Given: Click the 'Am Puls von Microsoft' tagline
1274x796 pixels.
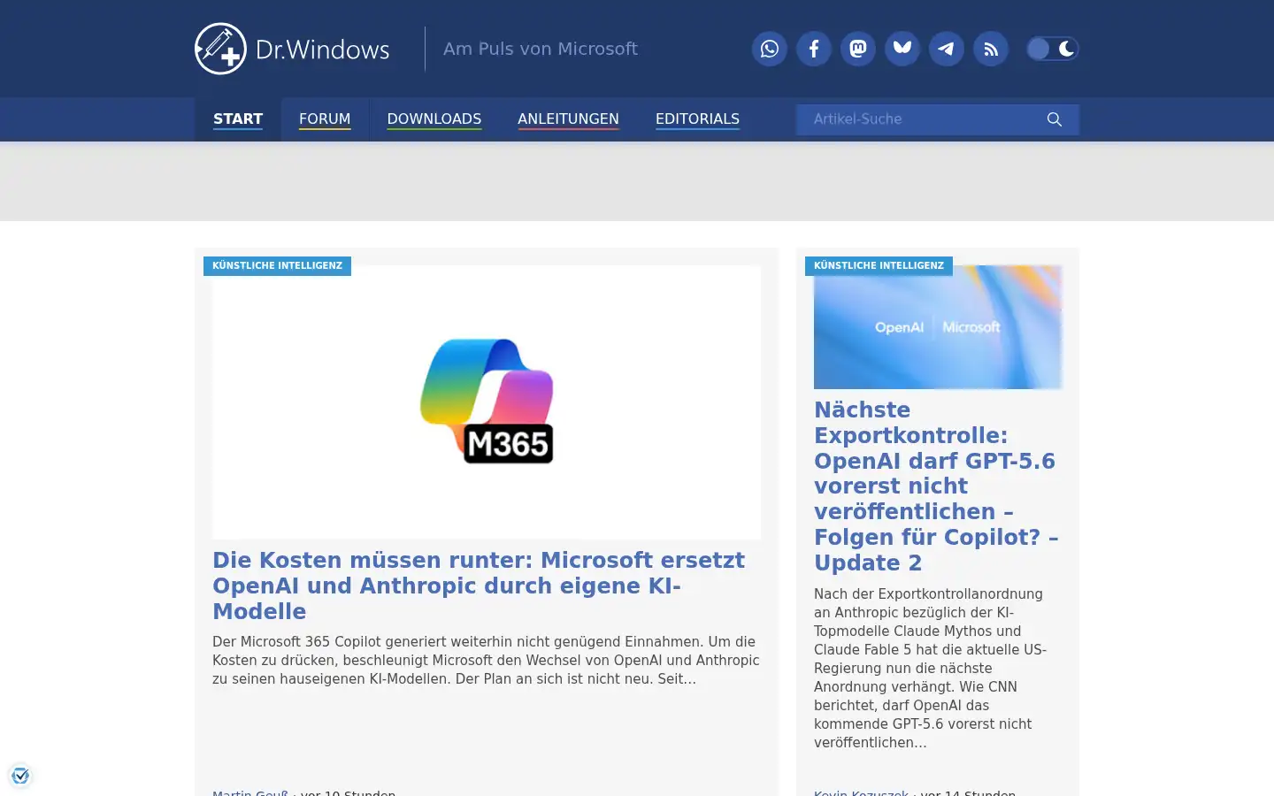Looking at the screenshot, I should point(541,49).
